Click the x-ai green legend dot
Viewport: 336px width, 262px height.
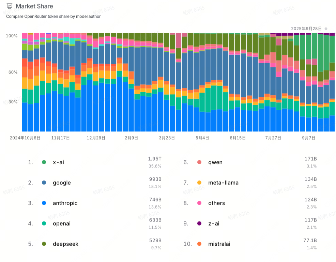click(x=44, y=162)
